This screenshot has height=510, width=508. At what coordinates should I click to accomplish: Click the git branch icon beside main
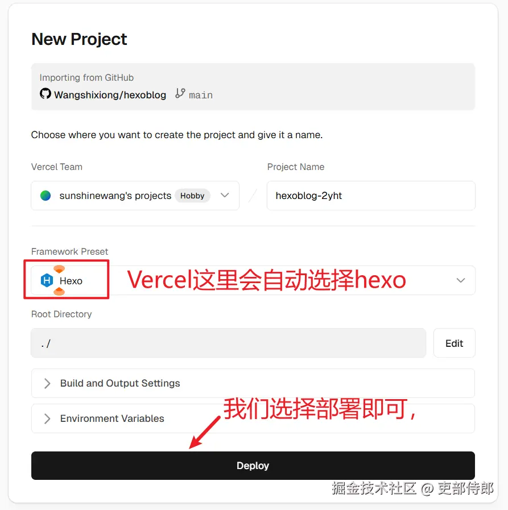[180, 93]
